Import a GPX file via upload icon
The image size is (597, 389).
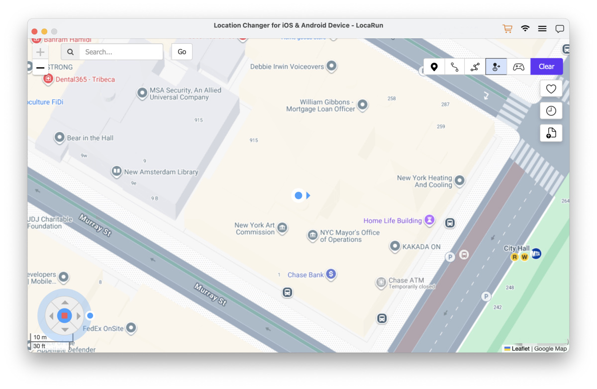[x=551, y=133]
